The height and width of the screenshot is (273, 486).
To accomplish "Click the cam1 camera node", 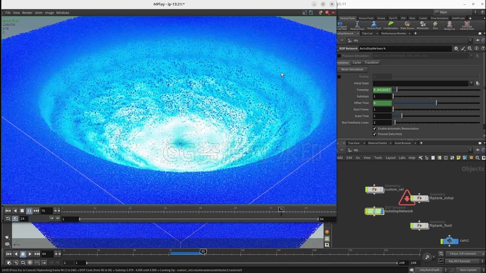I will click(450, 241).
